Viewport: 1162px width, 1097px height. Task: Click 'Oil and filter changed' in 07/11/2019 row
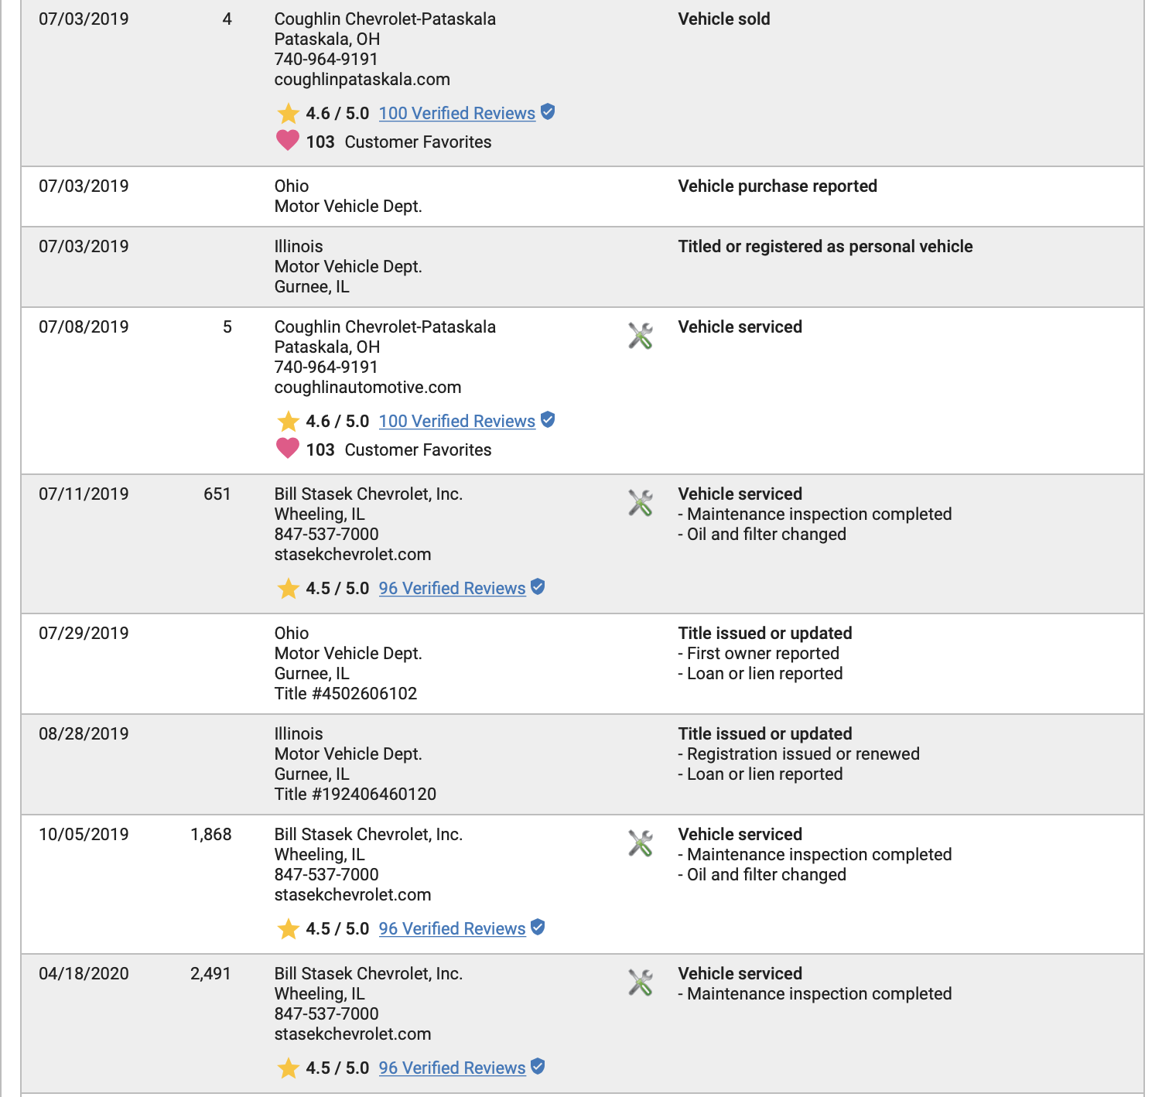coord(766,535)
